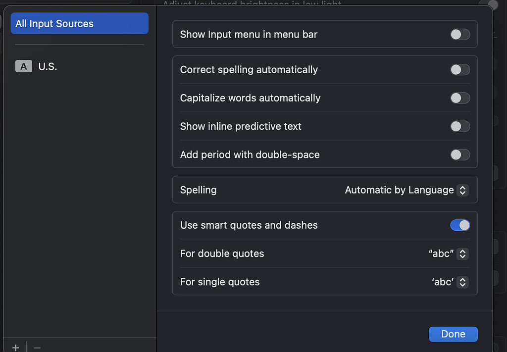Screen dimensions: 507x352
Task: Click the minus icon to remove an input source
Action: [x=37, y=347]
